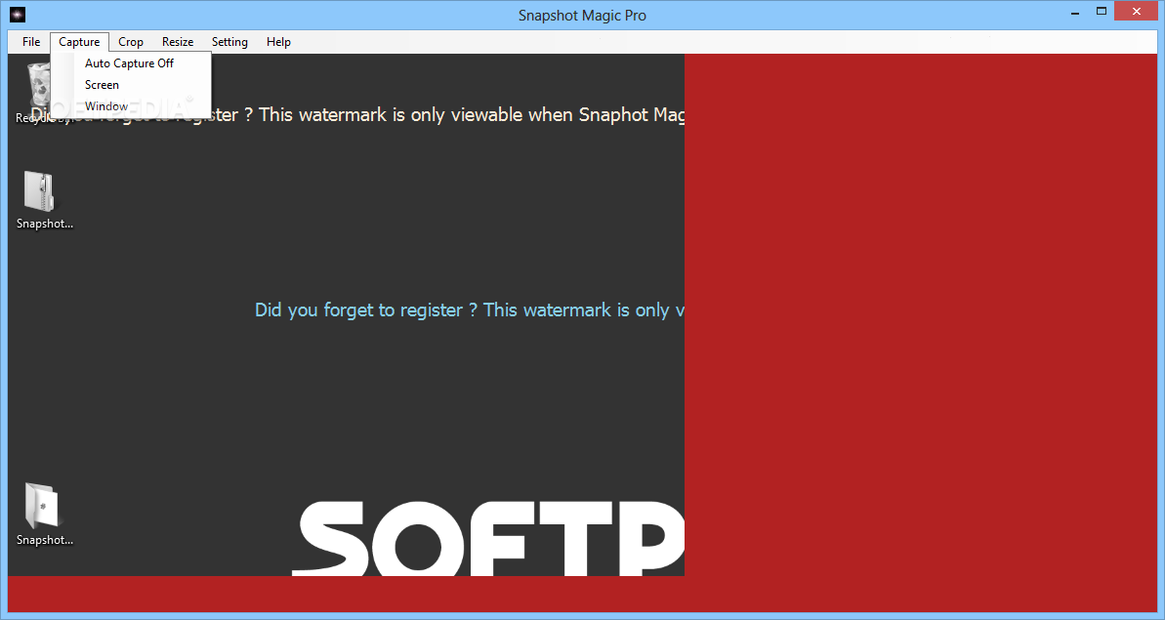The height and width of the screenshot is (620, 1165).
Task: Open the Resize menu
Action: (x=178, y=42)
